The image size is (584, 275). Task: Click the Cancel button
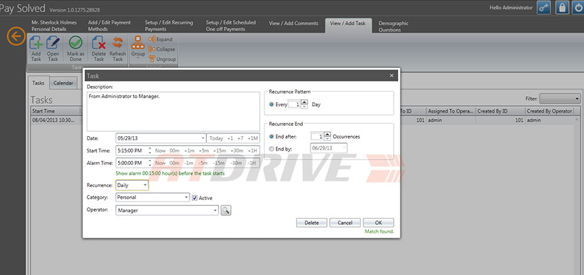345,223
